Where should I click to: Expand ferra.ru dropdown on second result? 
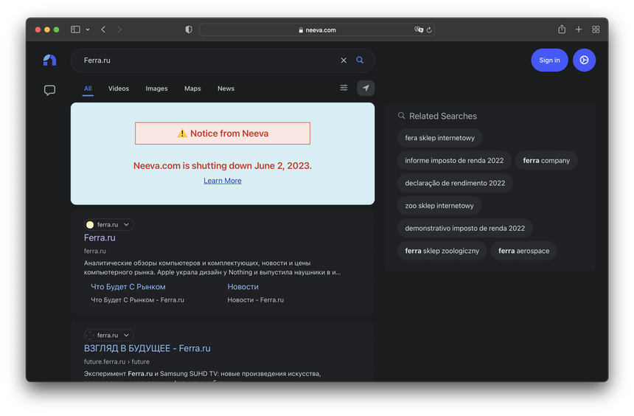[126, 335]
